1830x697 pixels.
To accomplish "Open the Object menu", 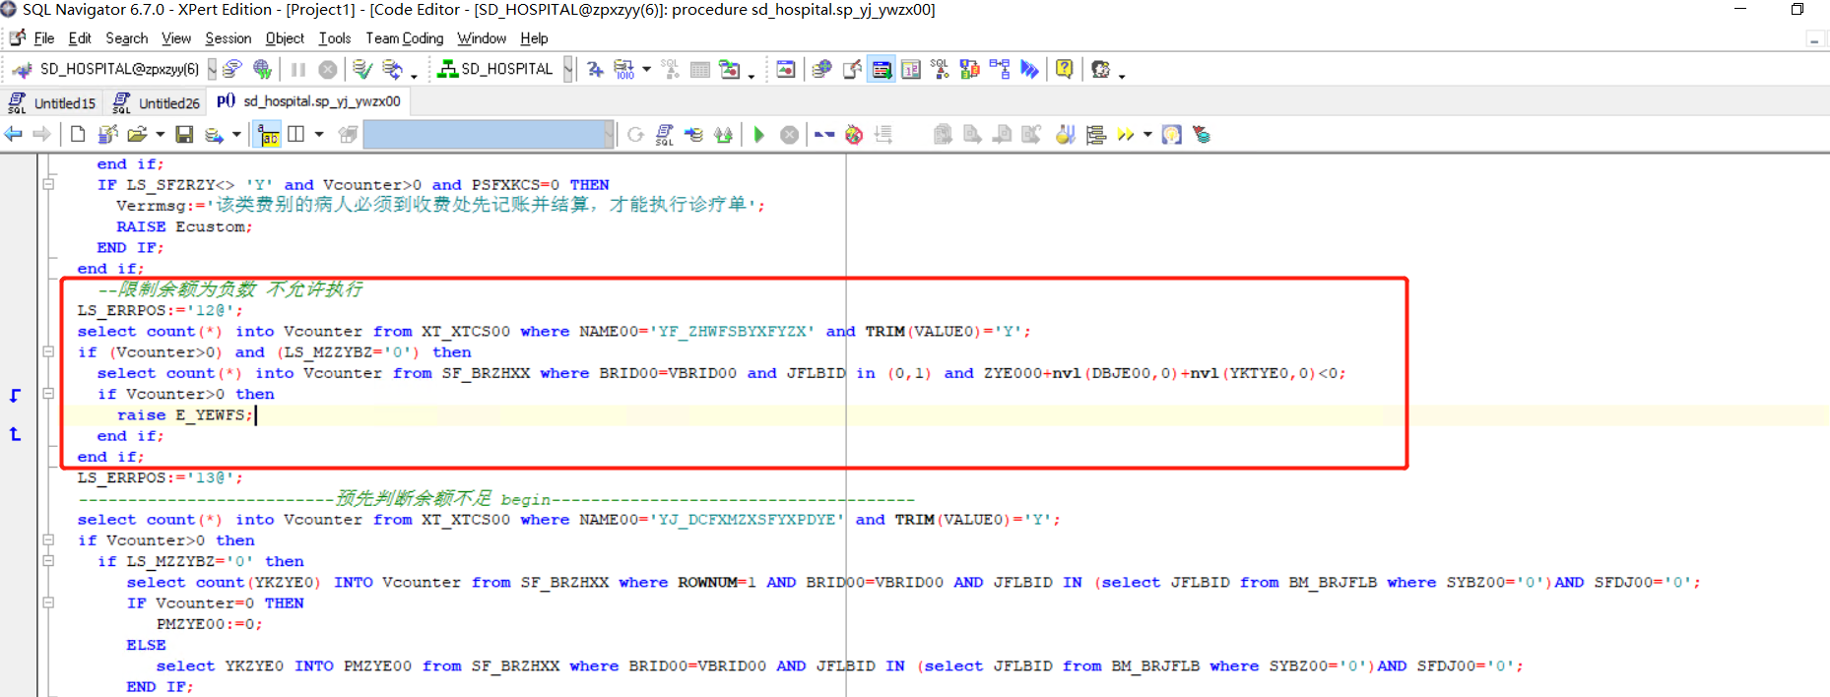I will point(285,38).
